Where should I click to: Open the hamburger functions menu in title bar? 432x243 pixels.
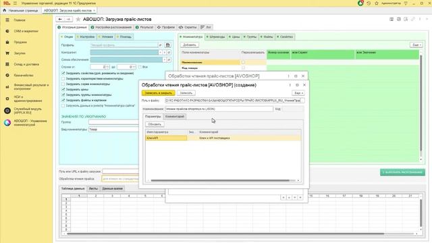pos(15,3)
